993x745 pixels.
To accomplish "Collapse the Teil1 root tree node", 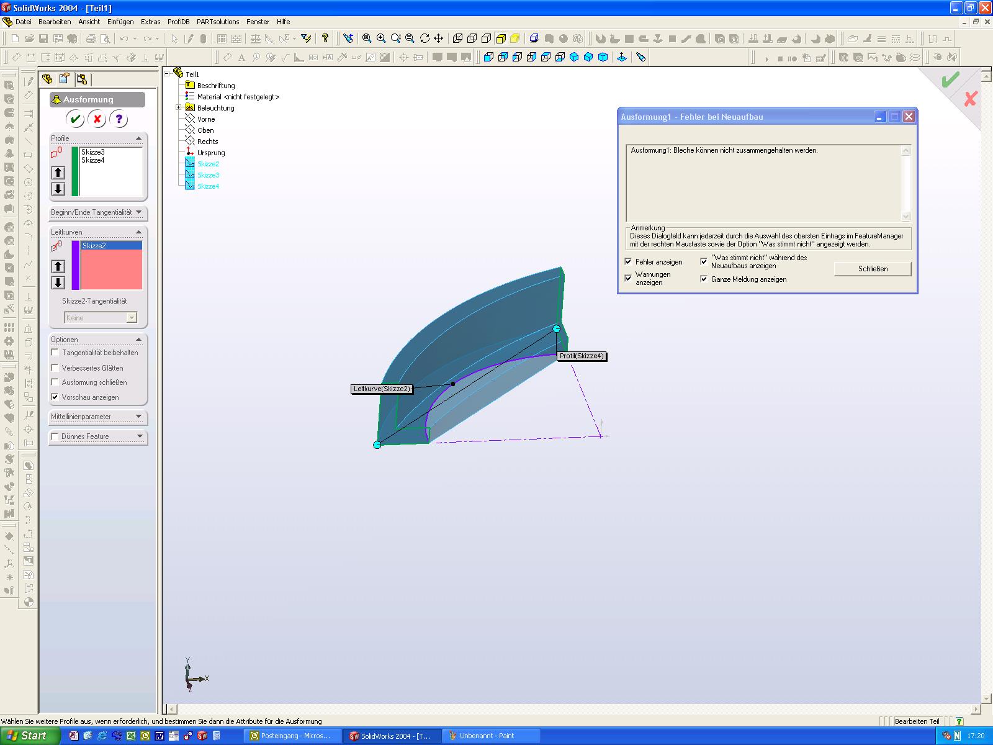I will coord(167,74).
